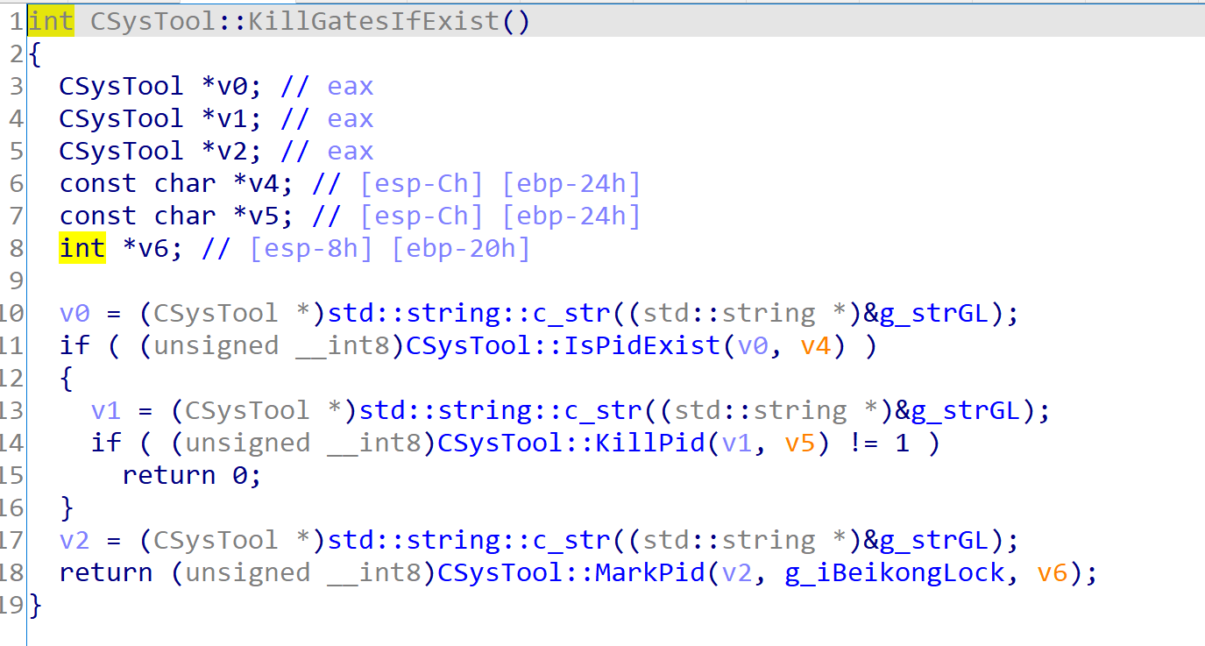Click the [ebp-20h] comment
This screenshot has height=646, width=1205.
pyautogui.click(x=461, y=248)
